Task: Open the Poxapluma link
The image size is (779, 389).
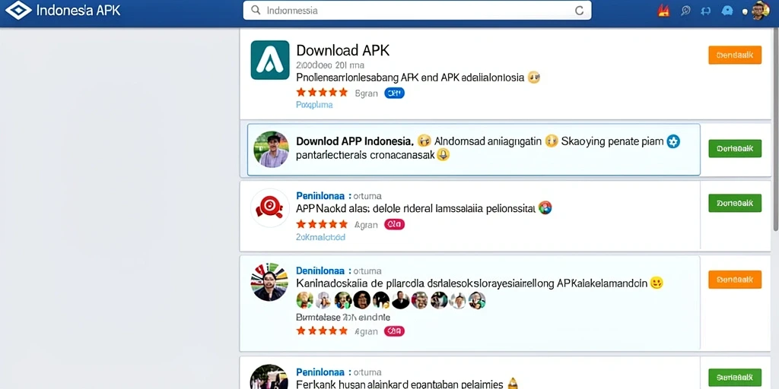Action: point(314,105)
